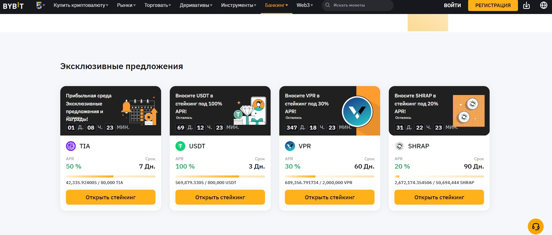
Task: Open the 5th anniversary icon menu
Action: [40, 5]
